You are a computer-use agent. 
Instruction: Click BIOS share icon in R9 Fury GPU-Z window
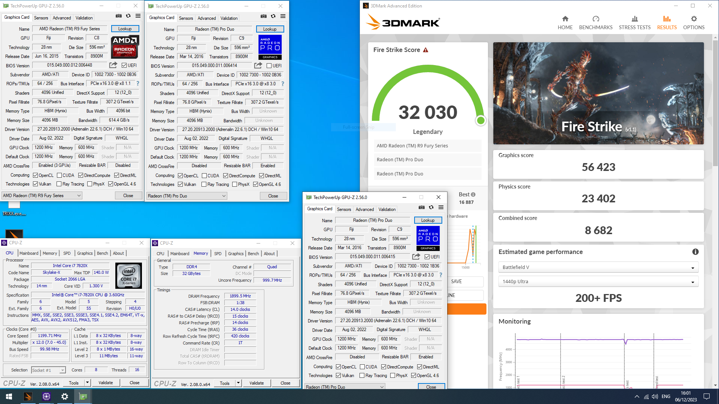coord(113,65)
